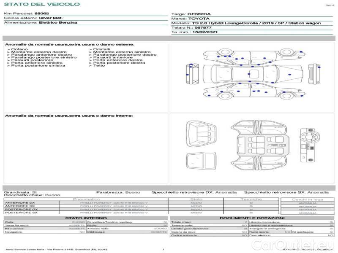Click the external anomalies section heading
This screenshot has width=338, height=253.
tap(70, 45)
